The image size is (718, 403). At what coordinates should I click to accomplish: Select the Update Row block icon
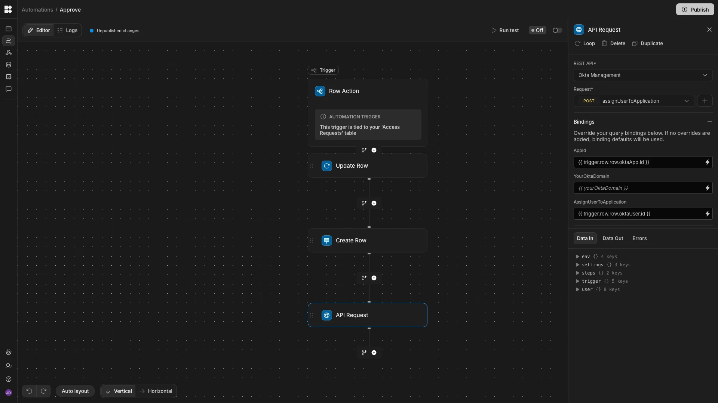point(326,165)
